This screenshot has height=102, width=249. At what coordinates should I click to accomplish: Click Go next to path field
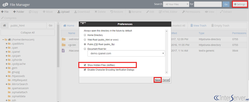(51, 25)
